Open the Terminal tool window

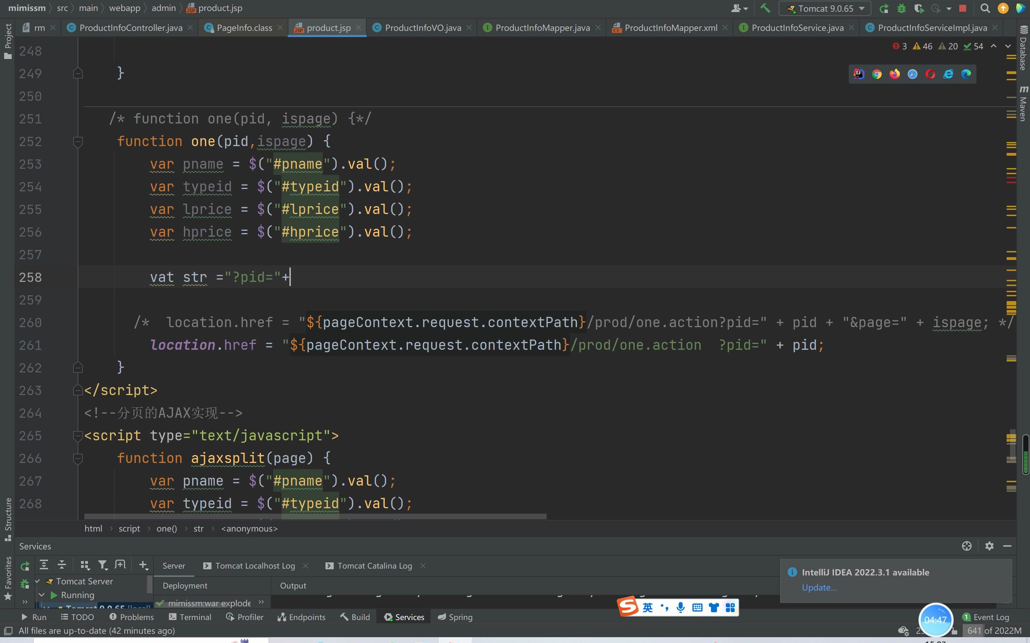point(190,617)
